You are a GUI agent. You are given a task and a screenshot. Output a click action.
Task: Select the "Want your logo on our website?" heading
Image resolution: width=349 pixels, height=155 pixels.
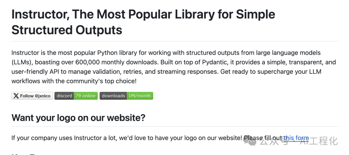(x=78, y=118)
